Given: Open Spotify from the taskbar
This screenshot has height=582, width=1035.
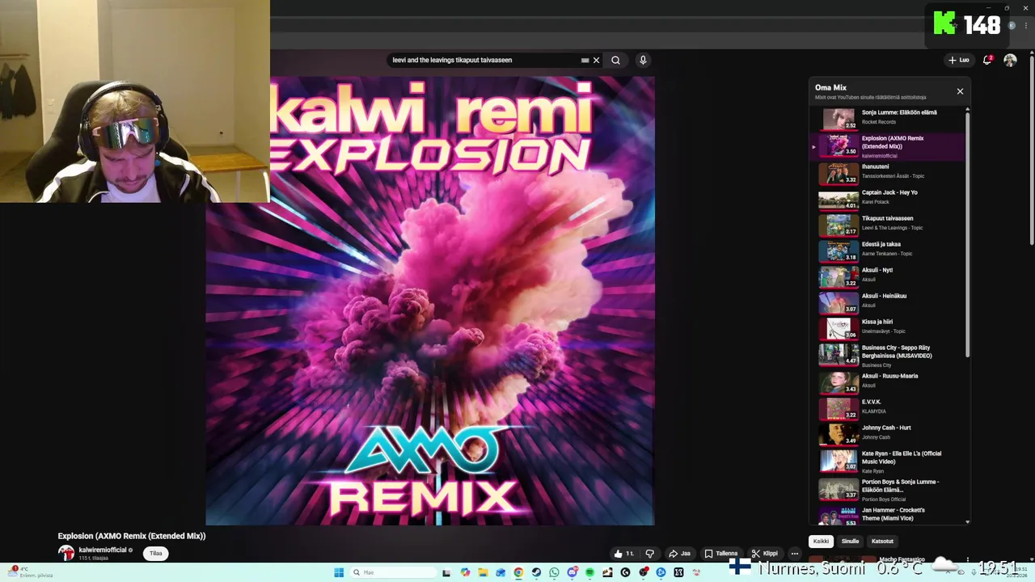Looking at the screenshot, I should point(589,572).
